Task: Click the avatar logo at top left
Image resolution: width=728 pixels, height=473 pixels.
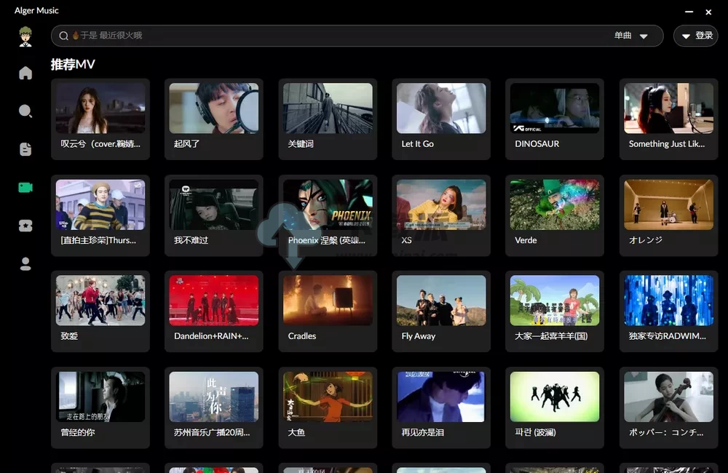Action: pos(25,36)
